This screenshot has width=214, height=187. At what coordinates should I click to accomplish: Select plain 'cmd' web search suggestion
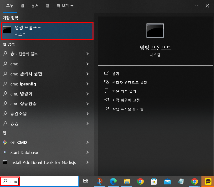pos(47,64)
